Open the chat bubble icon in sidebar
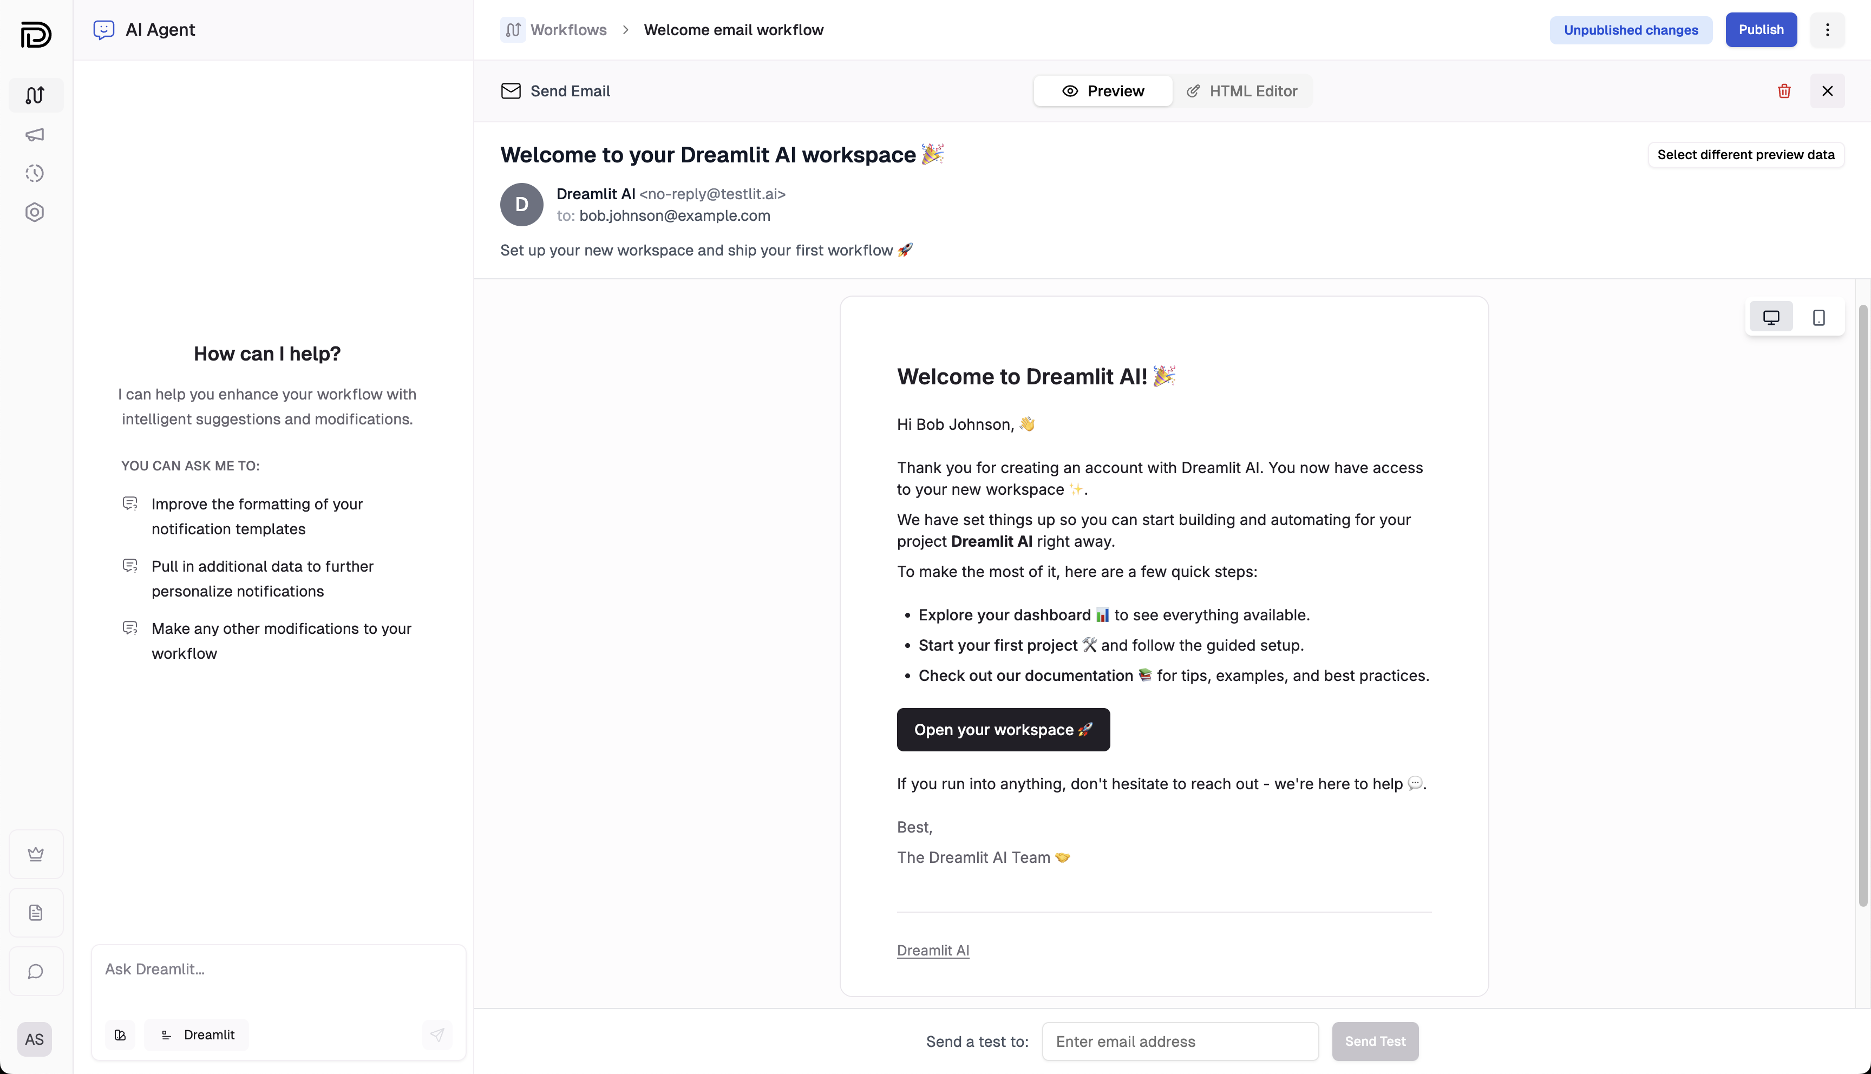1871x1074 pixels. click(x=35, y=972)
